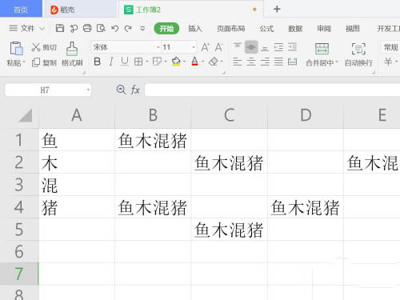The width and height of the screenshot is (400, 300).
Task: Copy the selection using 复制
Action: 44,62
